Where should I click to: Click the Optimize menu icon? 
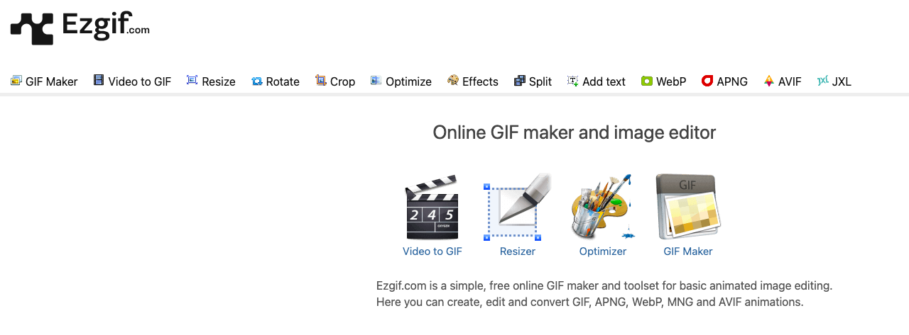tap(376, 81)
